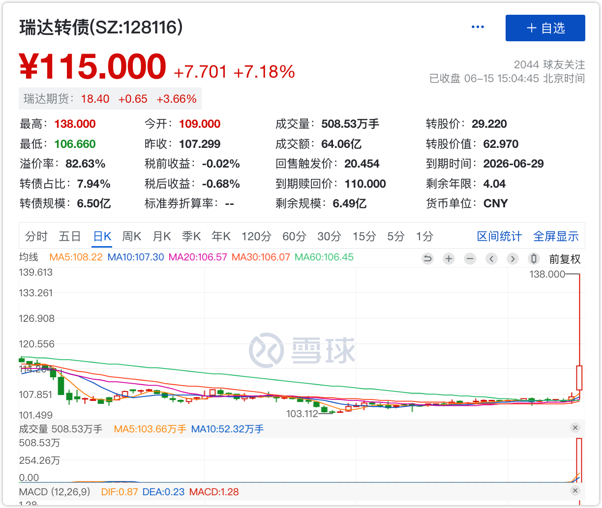
Task: Select the 周K weekly chart tab
Action: coord(131,236)
